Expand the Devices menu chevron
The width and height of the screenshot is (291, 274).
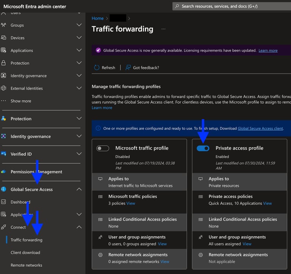79,38
